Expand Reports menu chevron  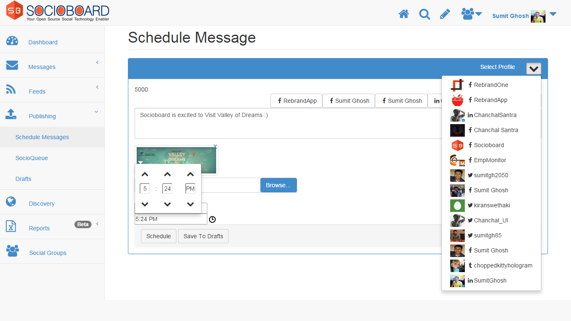97,224
